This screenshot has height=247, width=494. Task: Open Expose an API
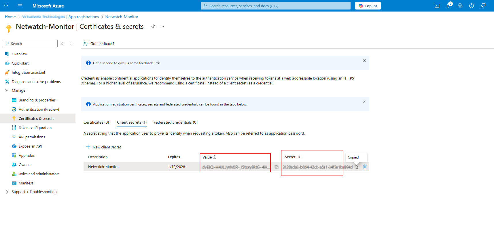(30, 146)
